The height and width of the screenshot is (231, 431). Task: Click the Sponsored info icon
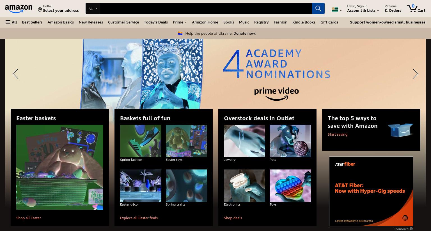411,229
